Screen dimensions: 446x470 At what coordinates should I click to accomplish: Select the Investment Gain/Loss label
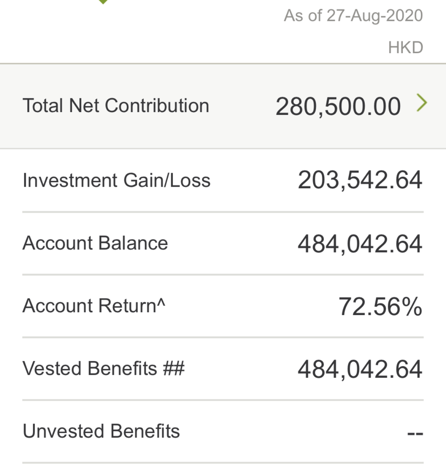click(117, 180)
